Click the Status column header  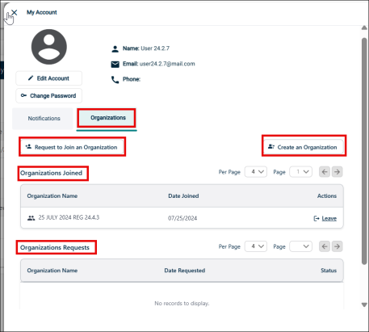(329, 271)
